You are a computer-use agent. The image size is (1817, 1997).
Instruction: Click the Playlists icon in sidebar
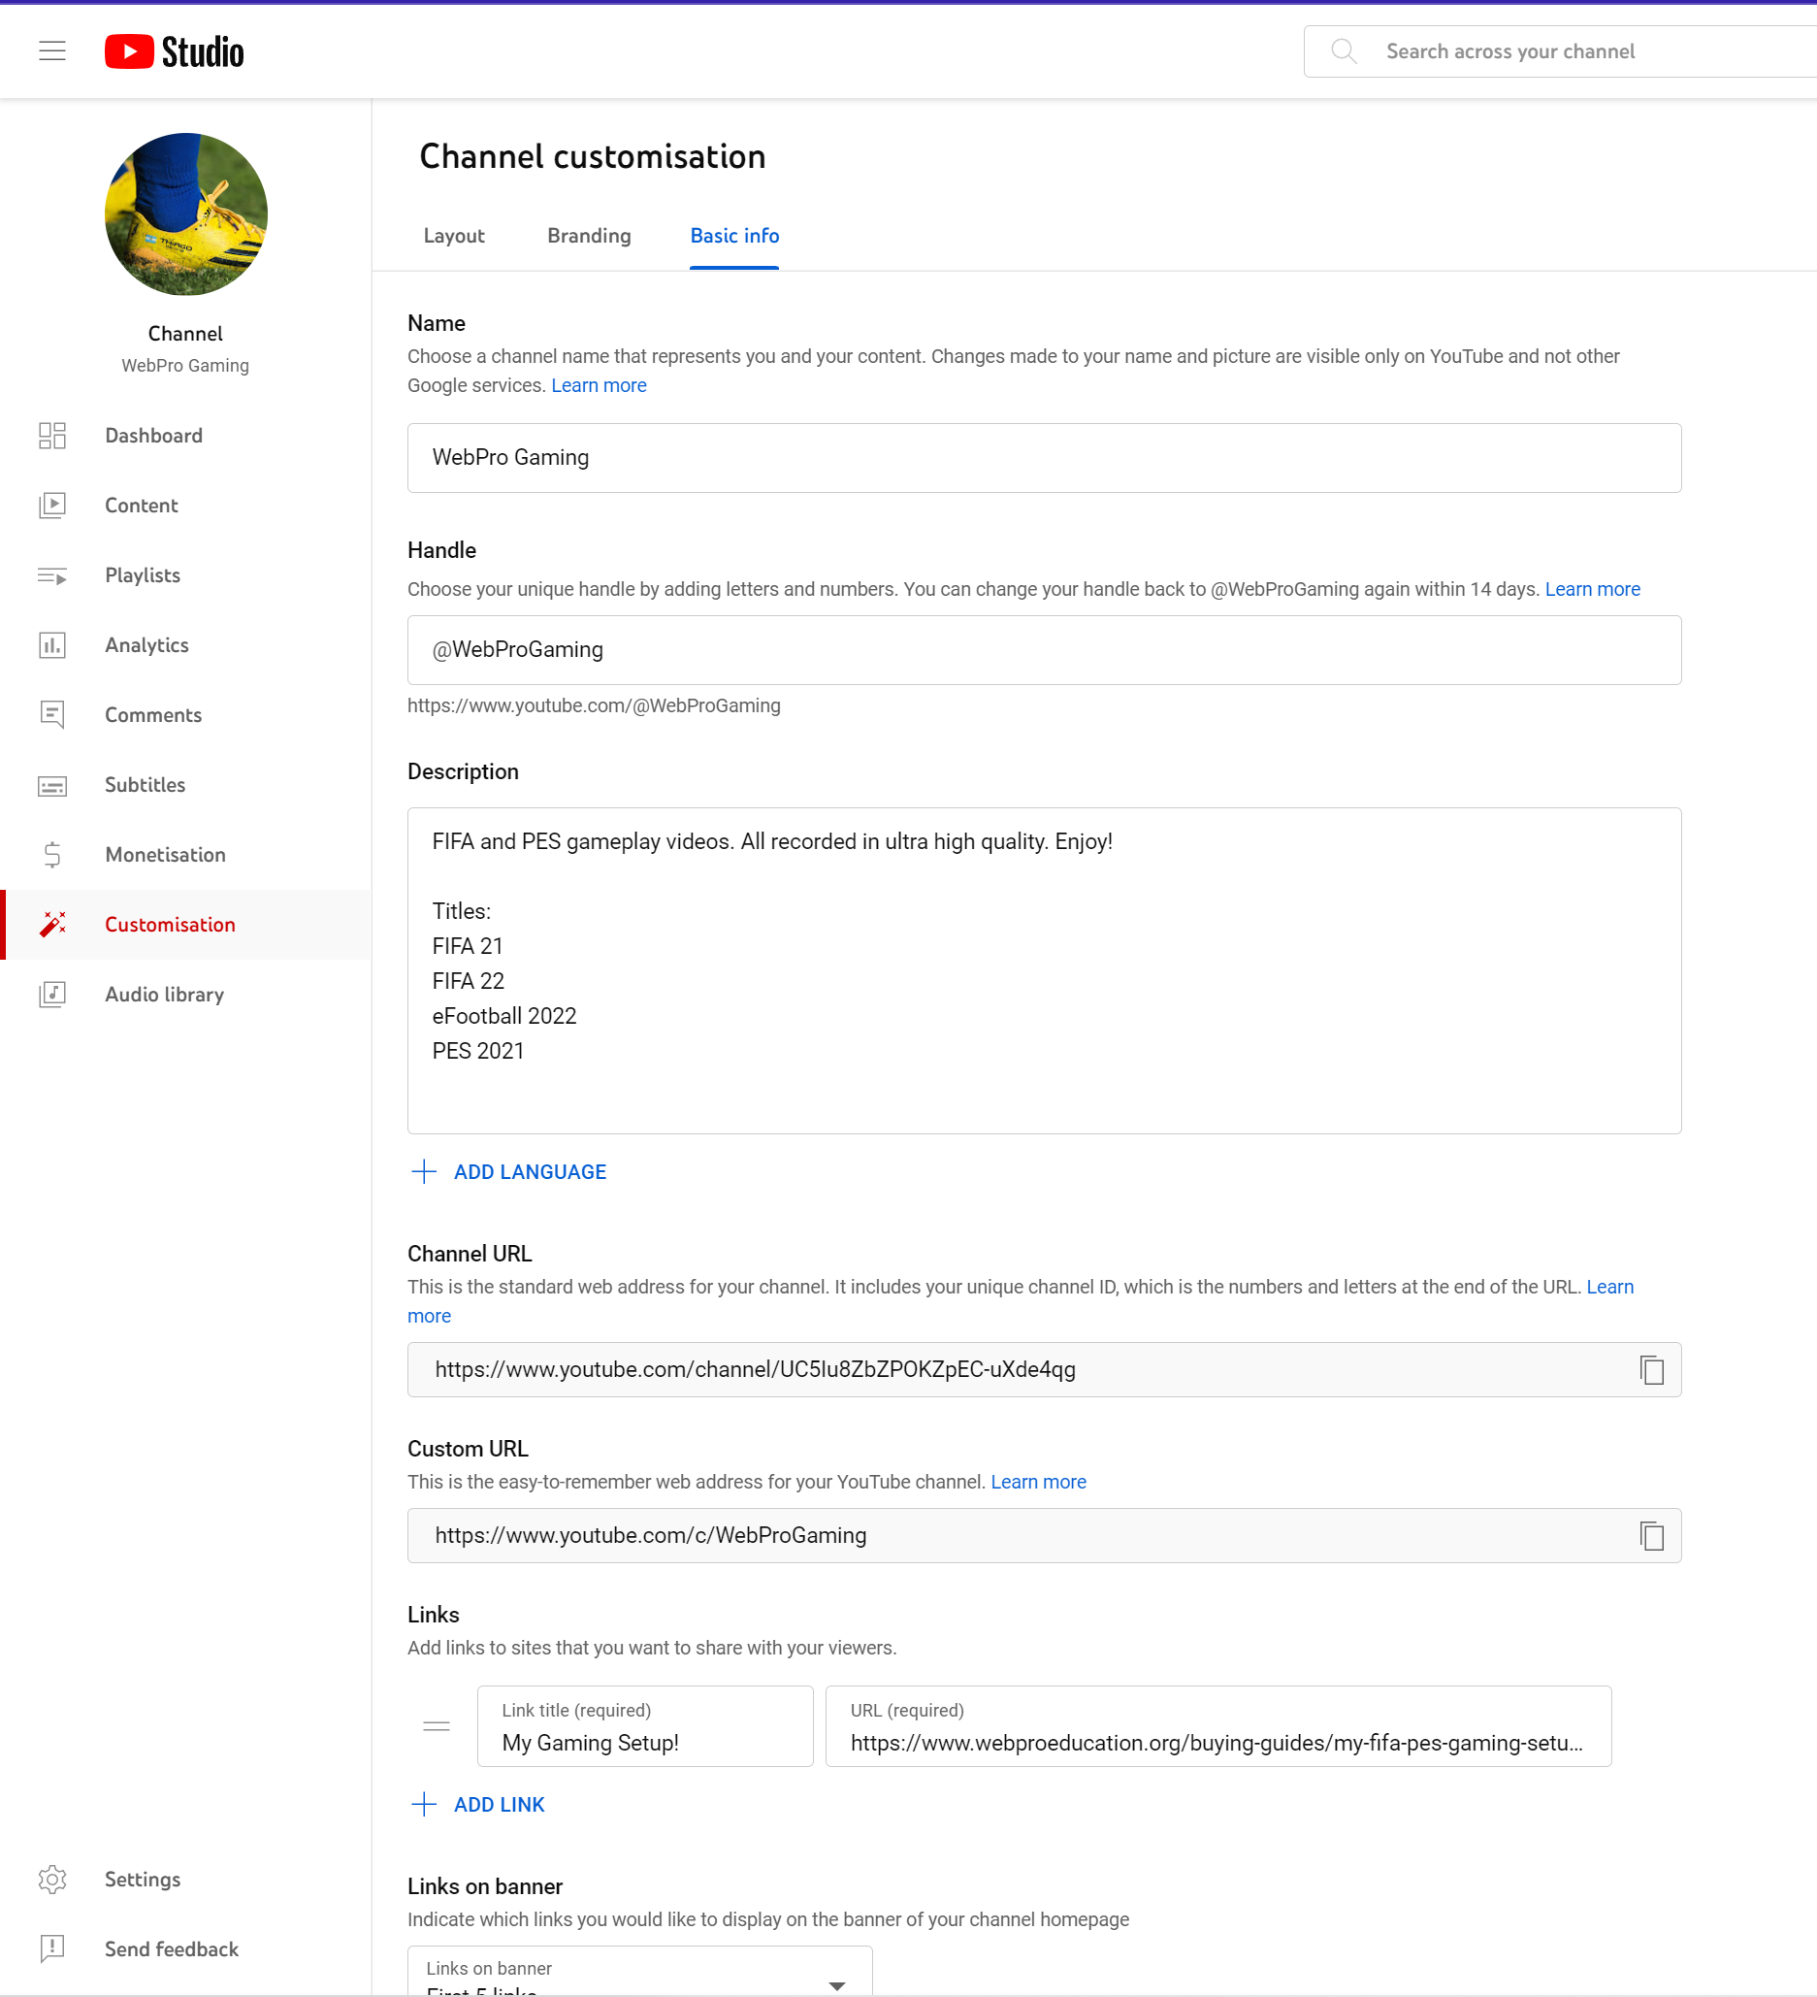click(52, 575)
